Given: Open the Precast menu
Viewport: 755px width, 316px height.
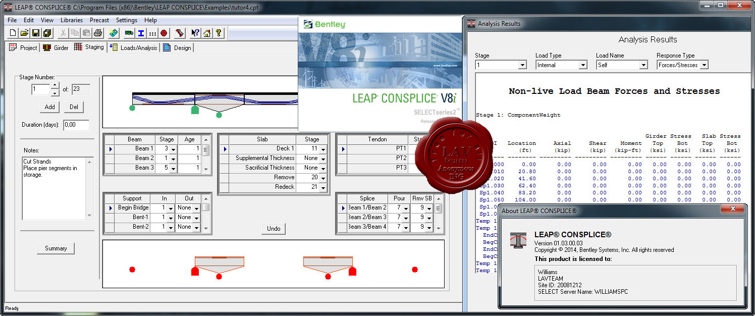Looking at the screenshot, I should coord(99,20).
